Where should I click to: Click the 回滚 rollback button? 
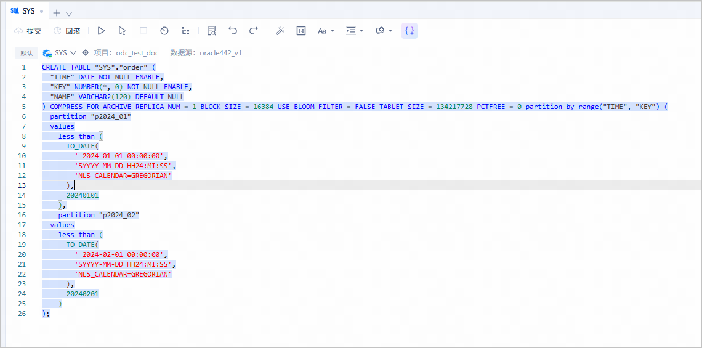(67, 31)
